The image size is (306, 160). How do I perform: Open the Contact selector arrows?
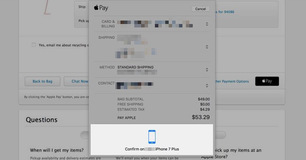click(x=207, y=86)
